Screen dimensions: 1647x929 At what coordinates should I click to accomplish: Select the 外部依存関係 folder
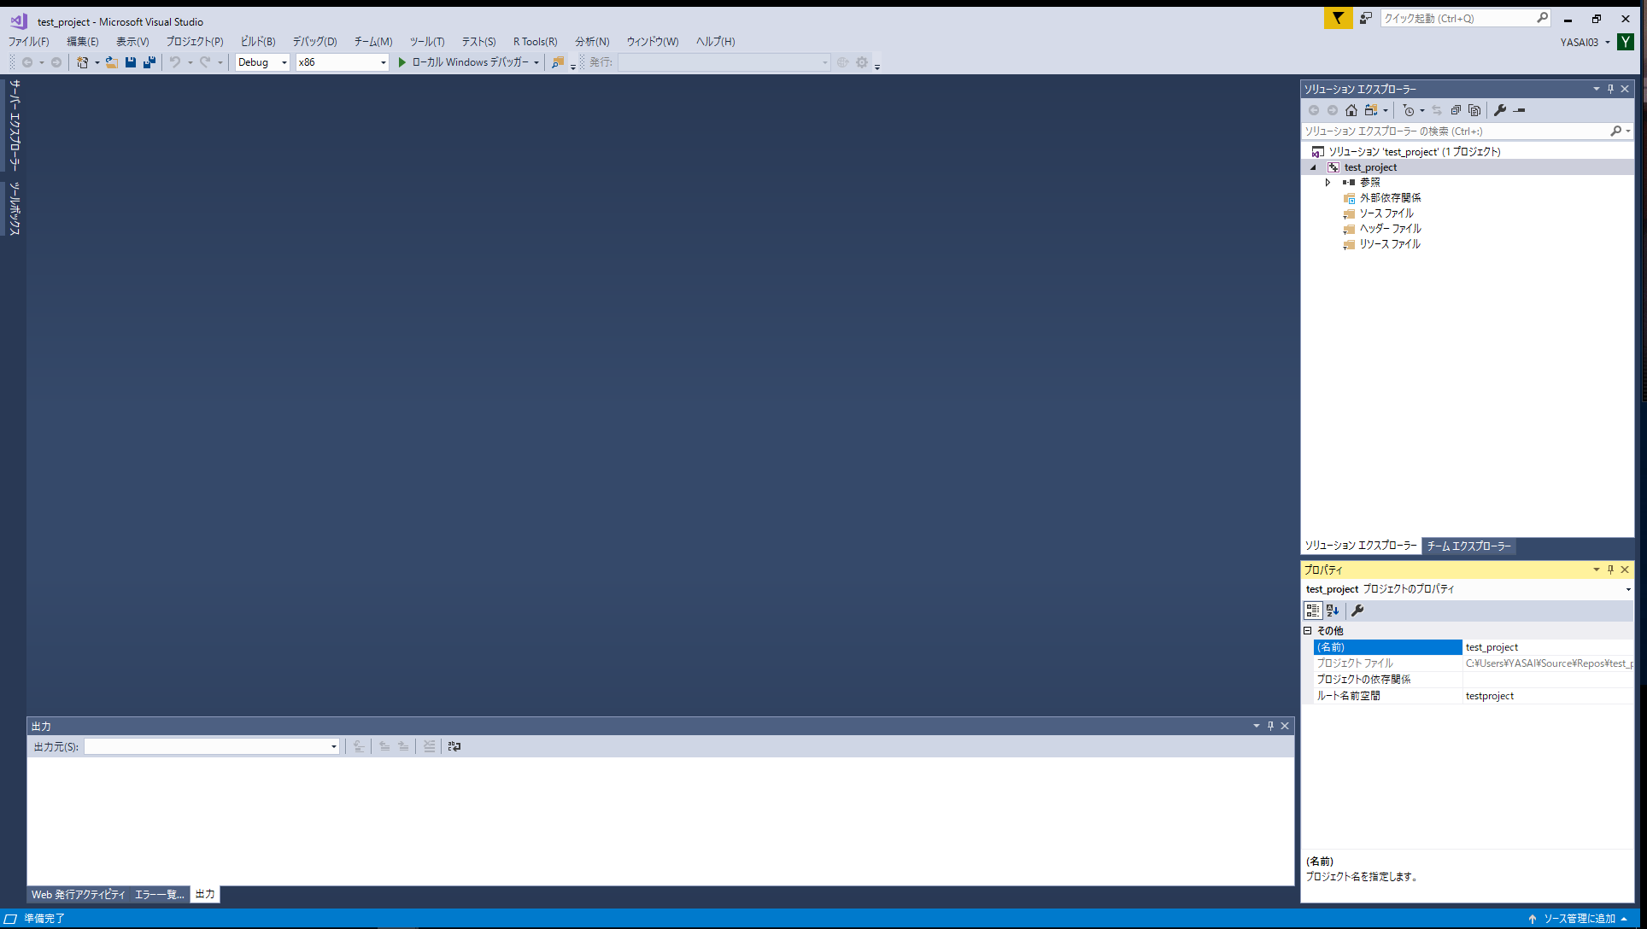(x=1391, y=198)
